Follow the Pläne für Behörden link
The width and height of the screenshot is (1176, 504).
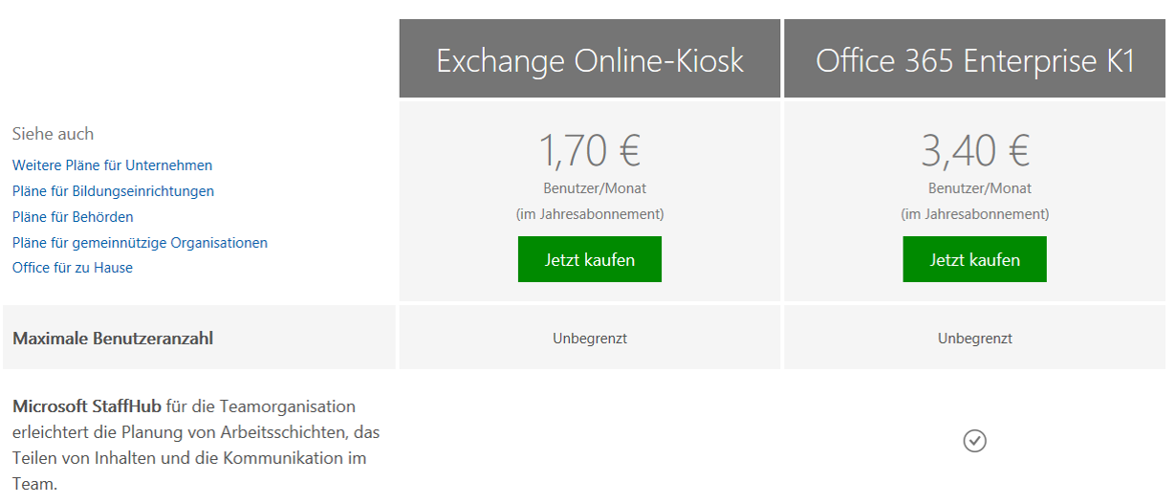pyautogui.click(x=73, y=217)
